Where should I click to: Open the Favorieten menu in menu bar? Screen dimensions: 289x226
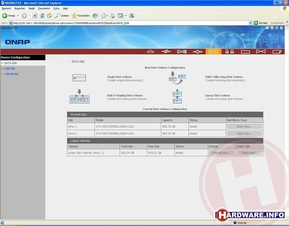pos(44,9)
